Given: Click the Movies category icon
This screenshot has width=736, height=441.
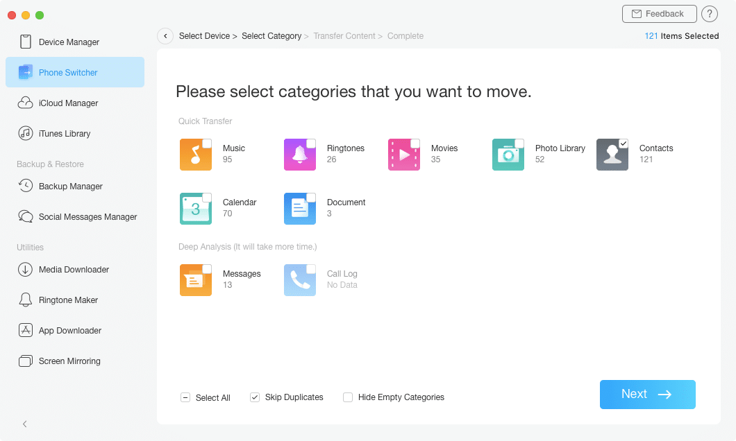Looking at the screenshot, I should (x=403, y=155).
